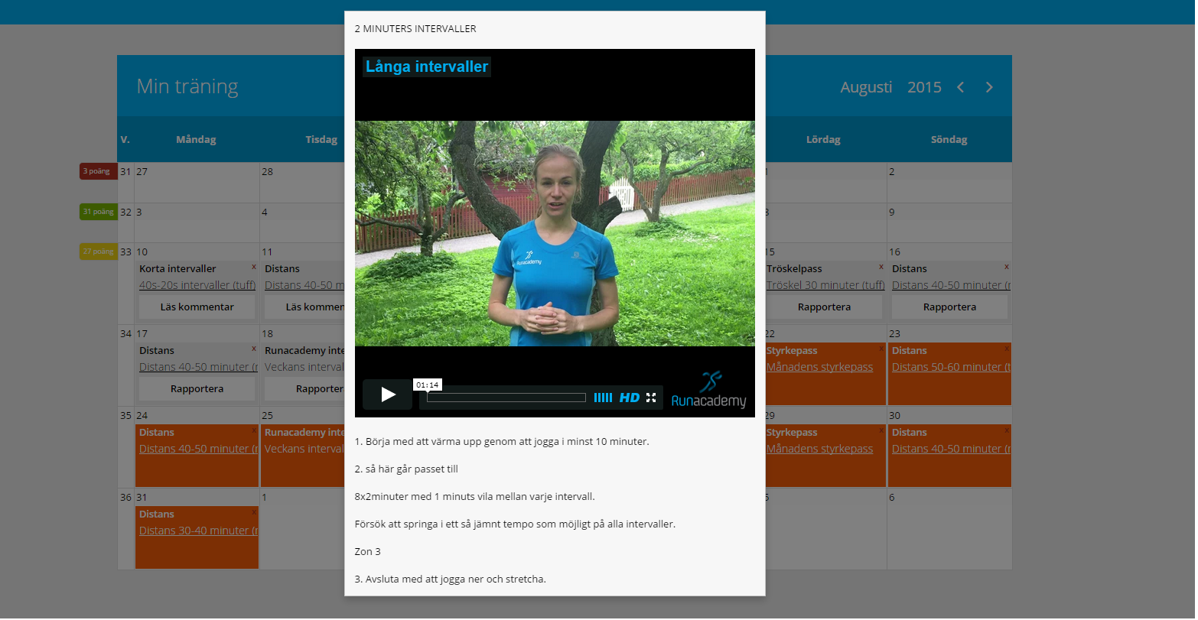Open the Tröskel 30 minuter link

pos(825,285)
